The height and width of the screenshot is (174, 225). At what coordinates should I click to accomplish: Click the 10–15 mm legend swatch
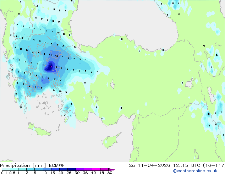coord(47,169)
